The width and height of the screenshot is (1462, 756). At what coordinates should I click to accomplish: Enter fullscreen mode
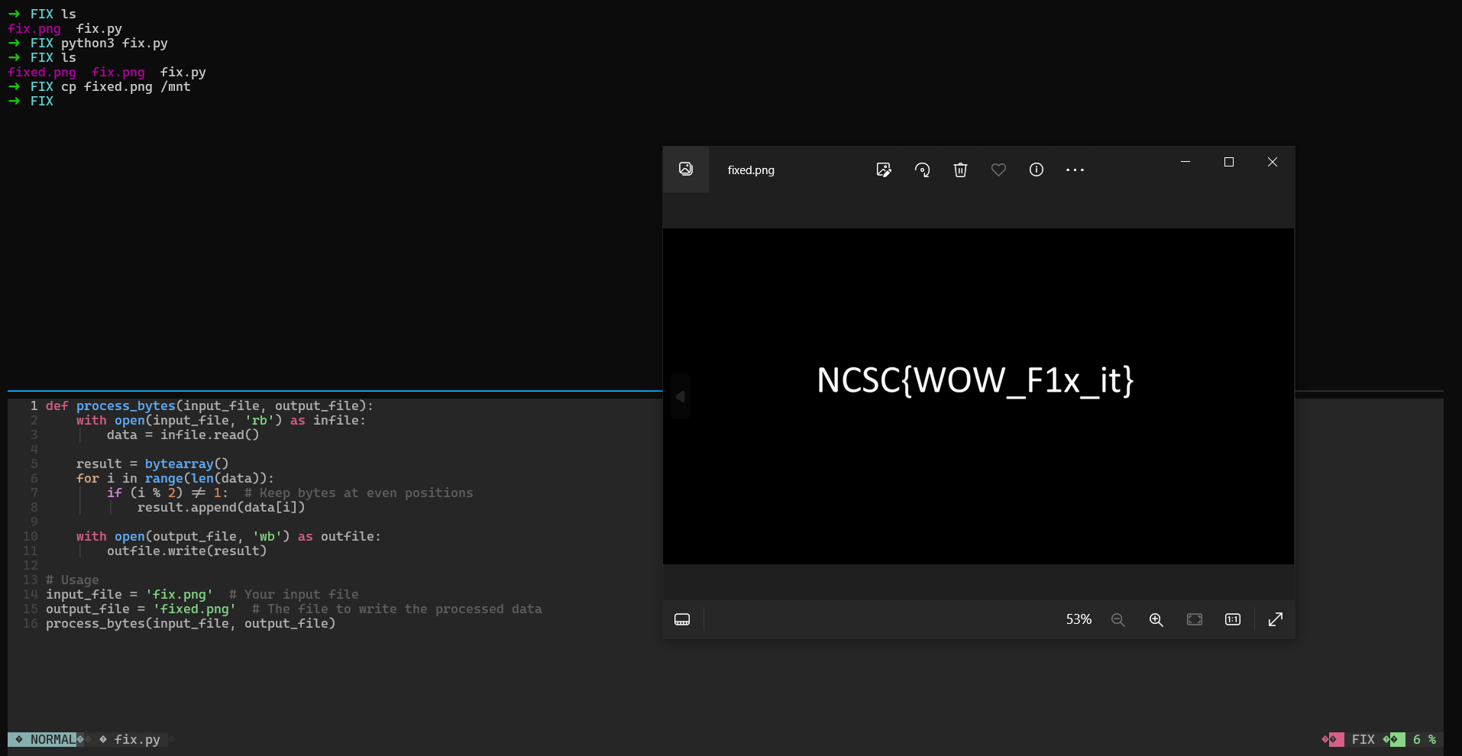[x=1276, y=619]
